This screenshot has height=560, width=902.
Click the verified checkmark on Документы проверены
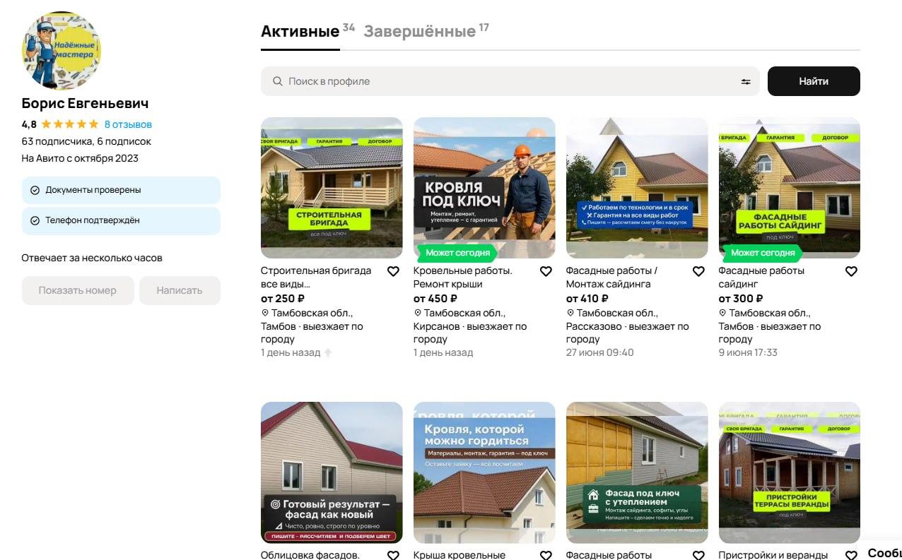[x=35, y=189]
